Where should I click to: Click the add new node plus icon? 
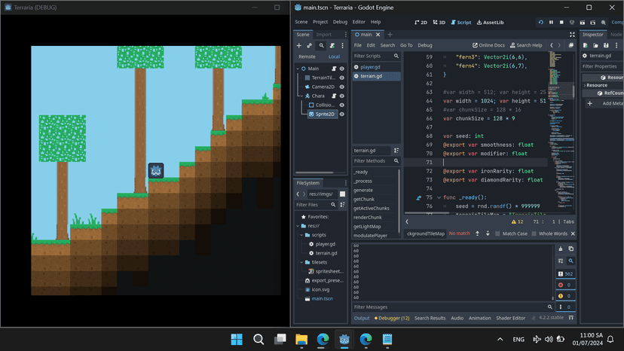point(299,46)
